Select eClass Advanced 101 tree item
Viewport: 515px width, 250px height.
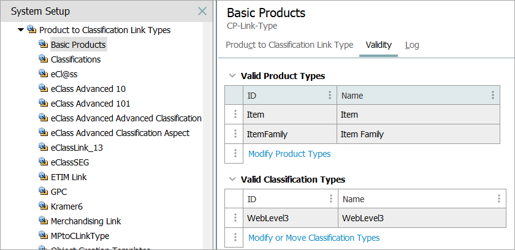(91, 104)
